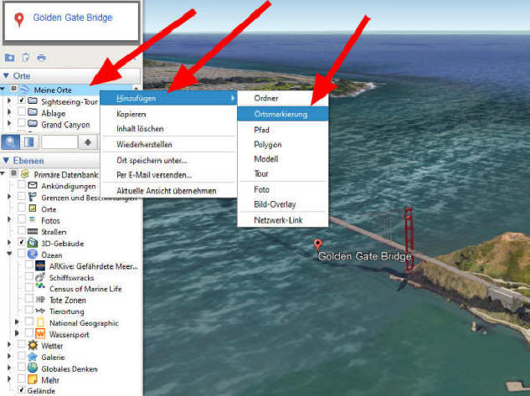Click the Ozean globe icon
530x396 pixels.
tap(33, 254)
